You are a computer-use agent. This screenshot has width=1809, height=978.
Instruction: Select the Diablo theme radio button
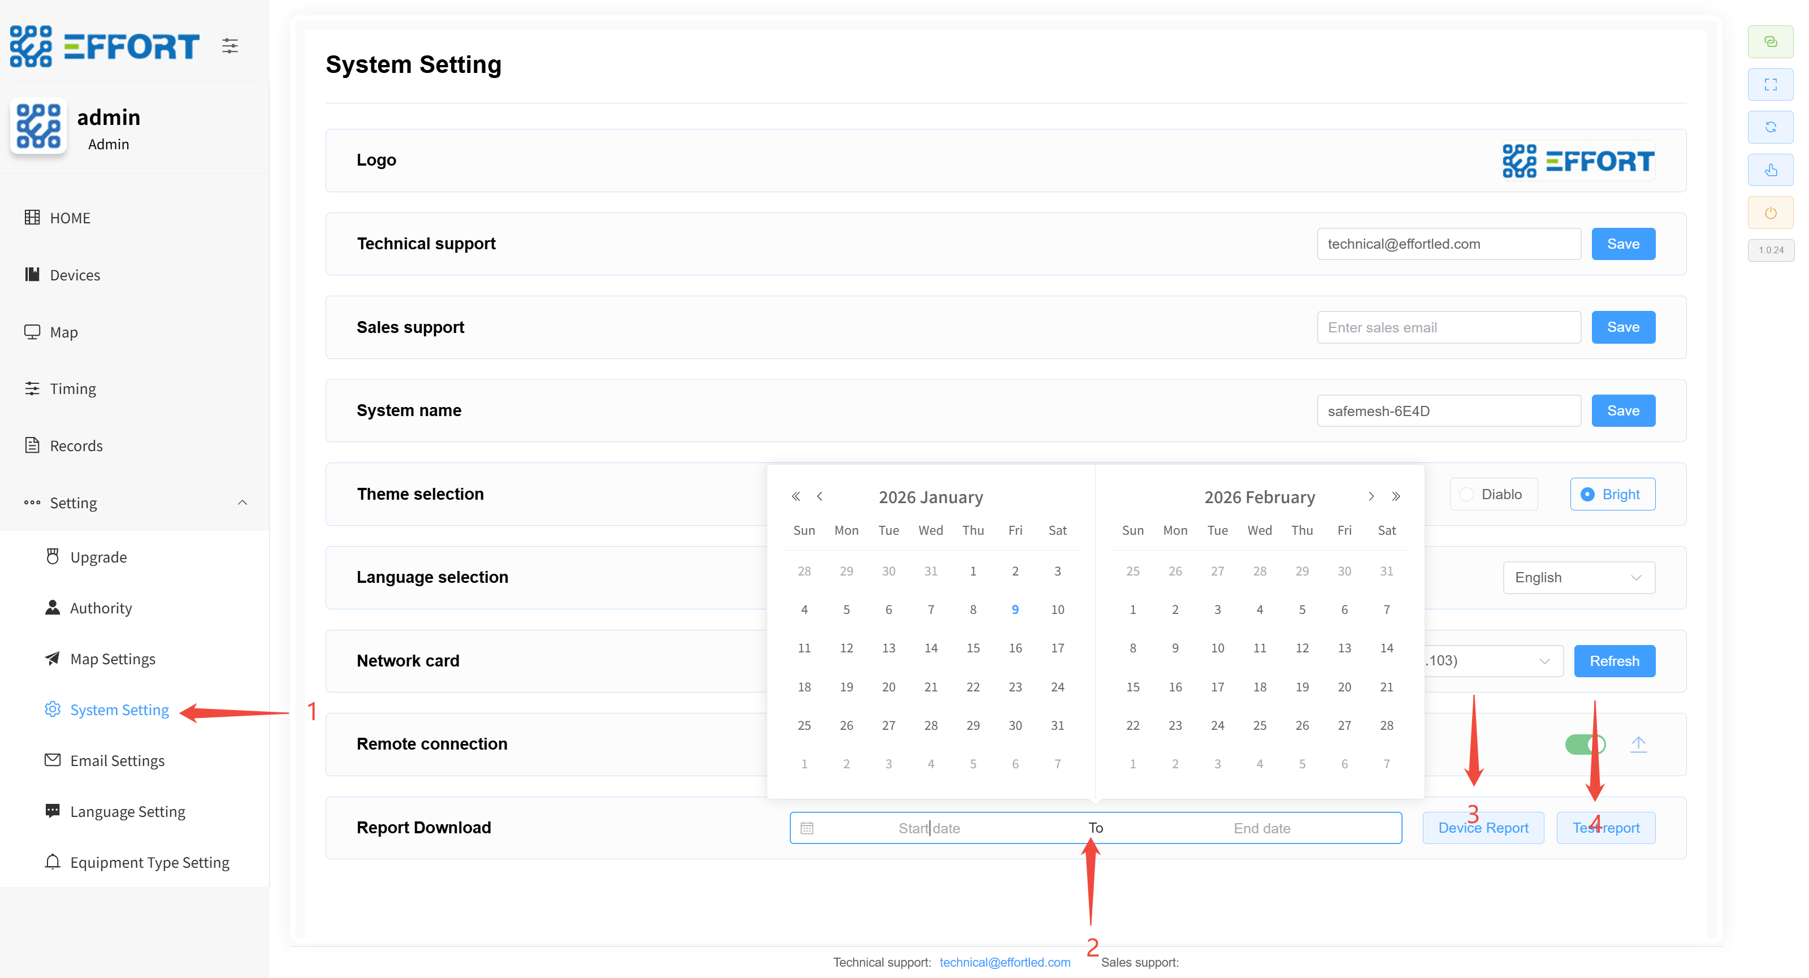1467,494
